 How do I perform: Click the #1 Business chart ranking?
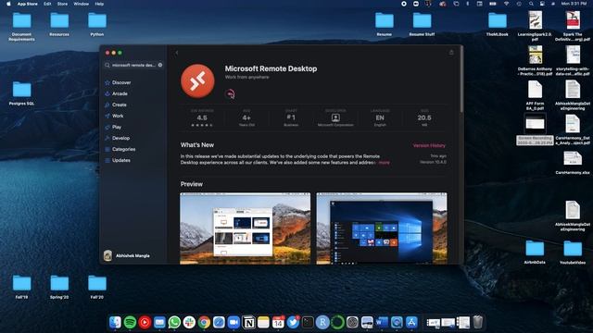pyautogui.click(x=291, y=117)
